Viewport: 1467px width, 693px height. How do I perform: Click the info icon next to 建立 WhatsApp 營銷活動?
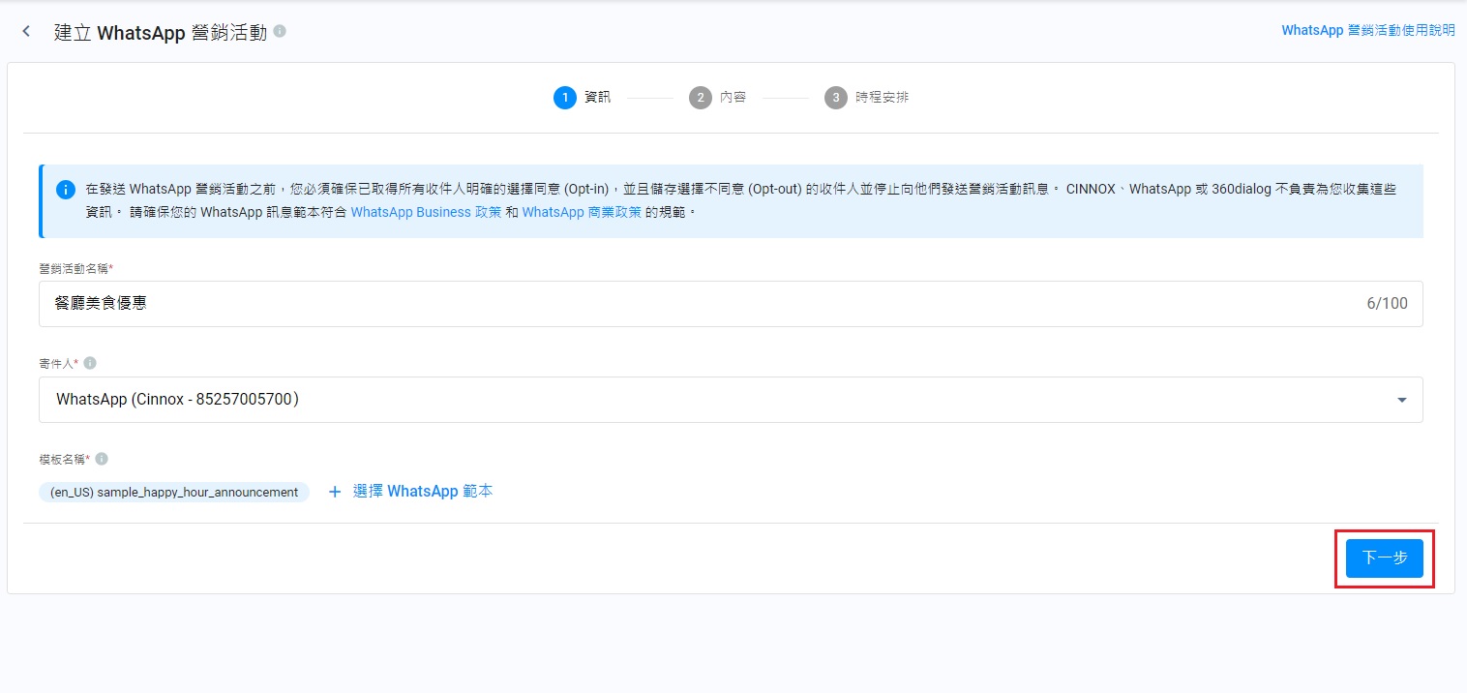pos(280,31)
